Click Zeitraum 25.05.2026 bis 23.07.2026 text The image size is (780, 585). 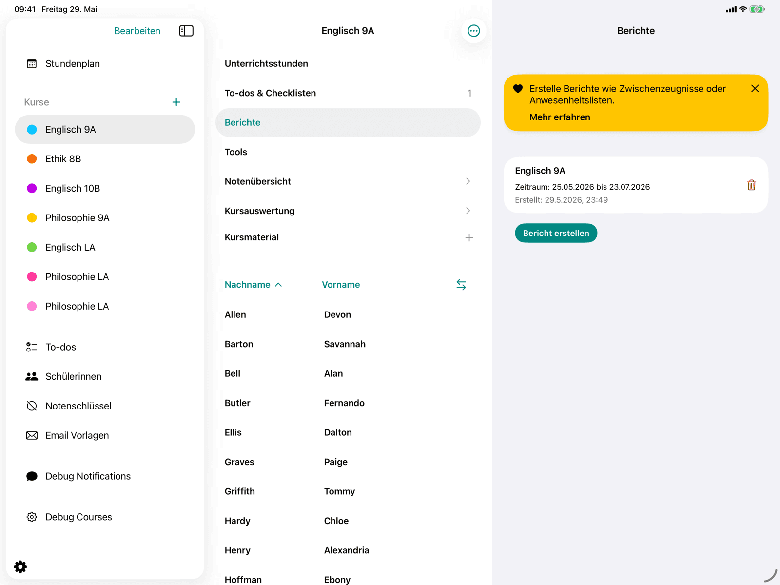(x=582, y=187)
